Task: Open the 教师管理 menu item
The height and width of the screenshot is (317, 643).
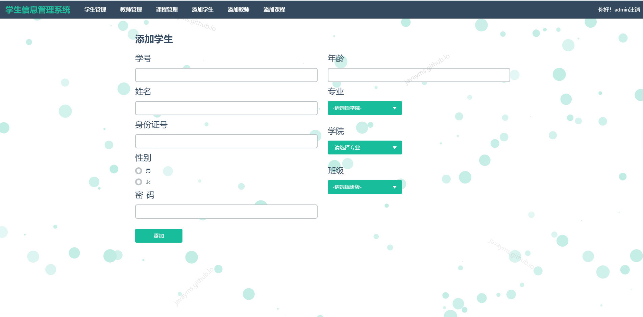Action: tap(131, 9)
